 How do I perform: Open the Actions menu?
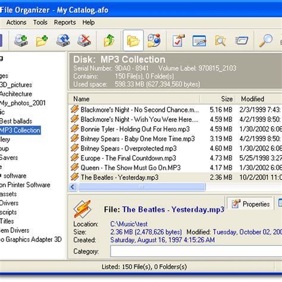[16, 22]
